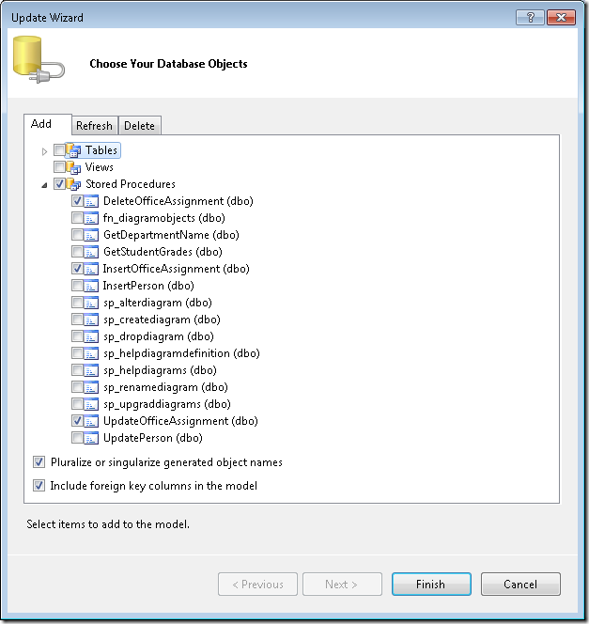Click the DeleteOfficeAssignment procedure icon
This screenshot has width=589, height=624.
click(91, 201)
